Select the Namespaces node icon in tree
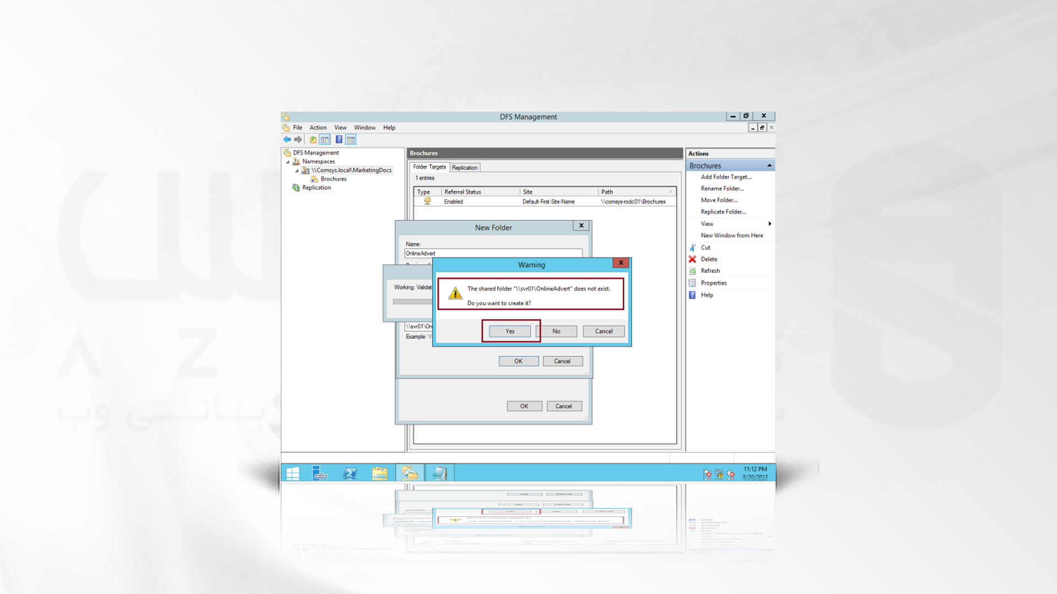The width and height of the screenshot is (1057, 594). [x=296, y=162]
